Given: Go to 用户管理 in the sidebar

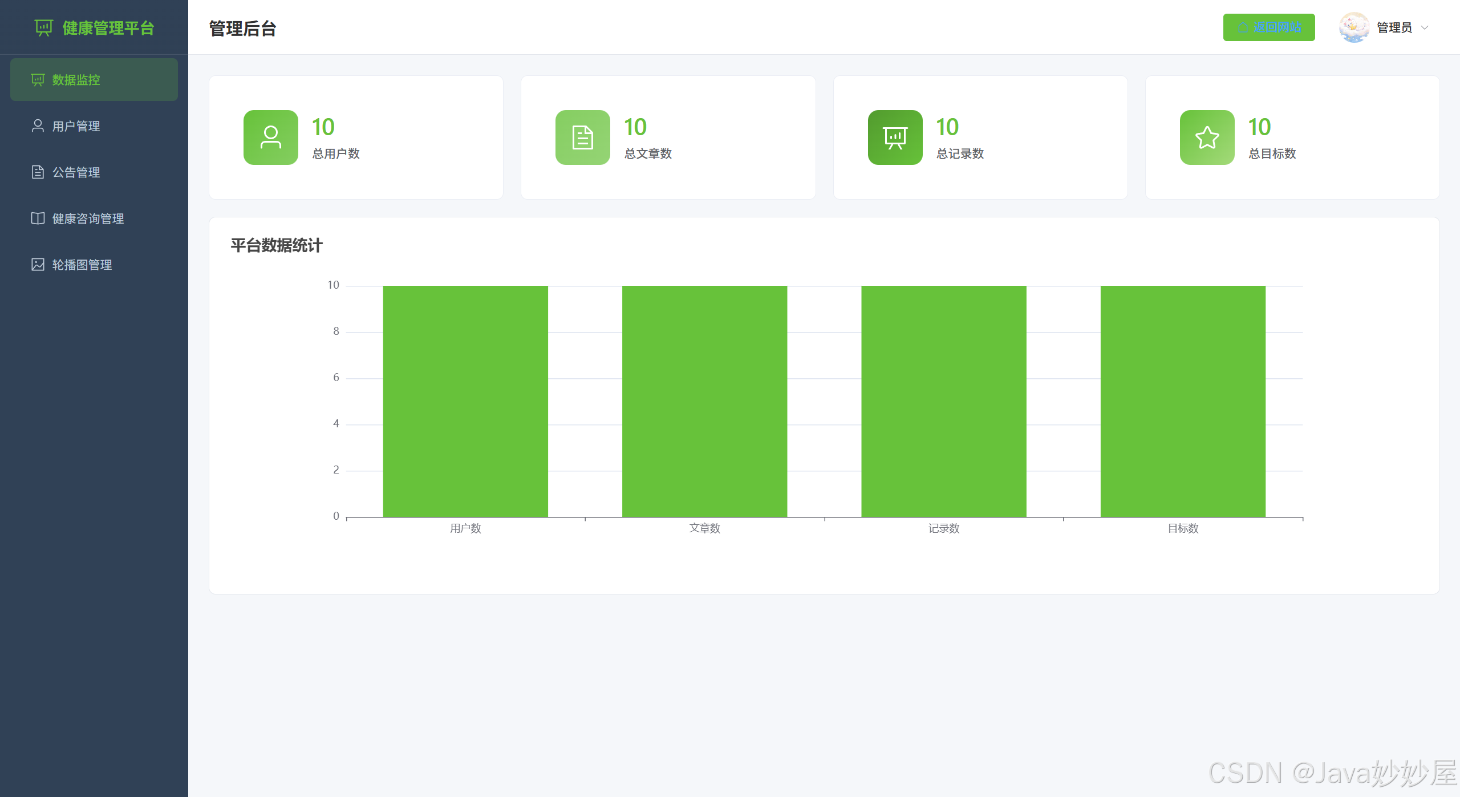Looking at the screenshot, I should tap(76, 126).
